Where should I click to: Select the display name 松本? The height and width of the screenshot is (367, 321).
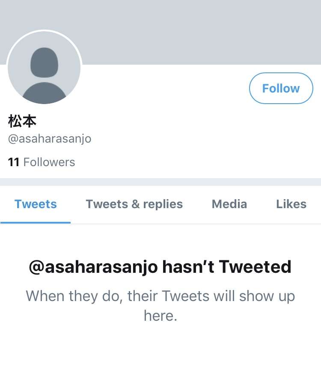pos(22,121)
